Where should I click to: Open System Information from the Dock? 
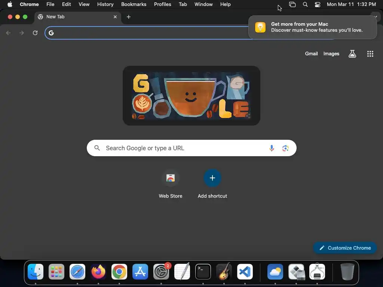(x=317, y=271)
